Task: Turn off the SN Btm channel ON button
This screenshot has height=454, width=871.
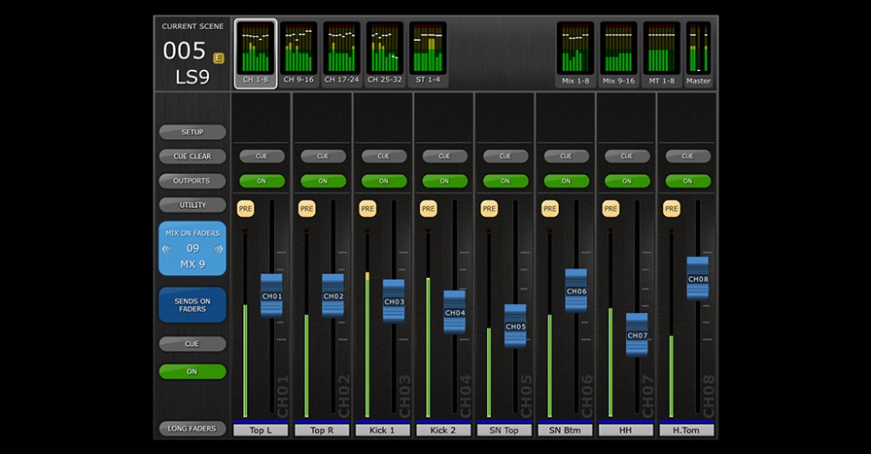Action: 566,182
